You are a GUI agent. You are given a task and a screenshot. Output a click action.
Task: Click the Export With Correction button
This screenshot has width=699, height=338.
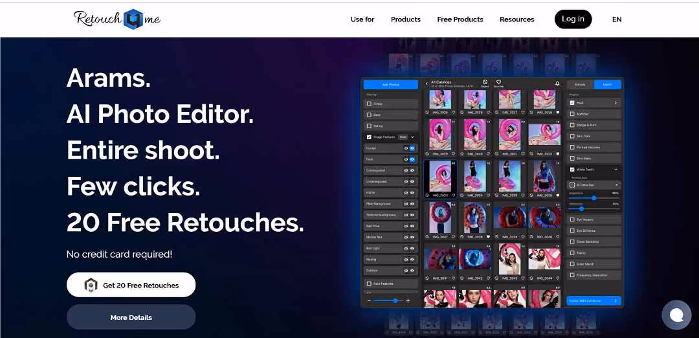(x=594, y=300)
